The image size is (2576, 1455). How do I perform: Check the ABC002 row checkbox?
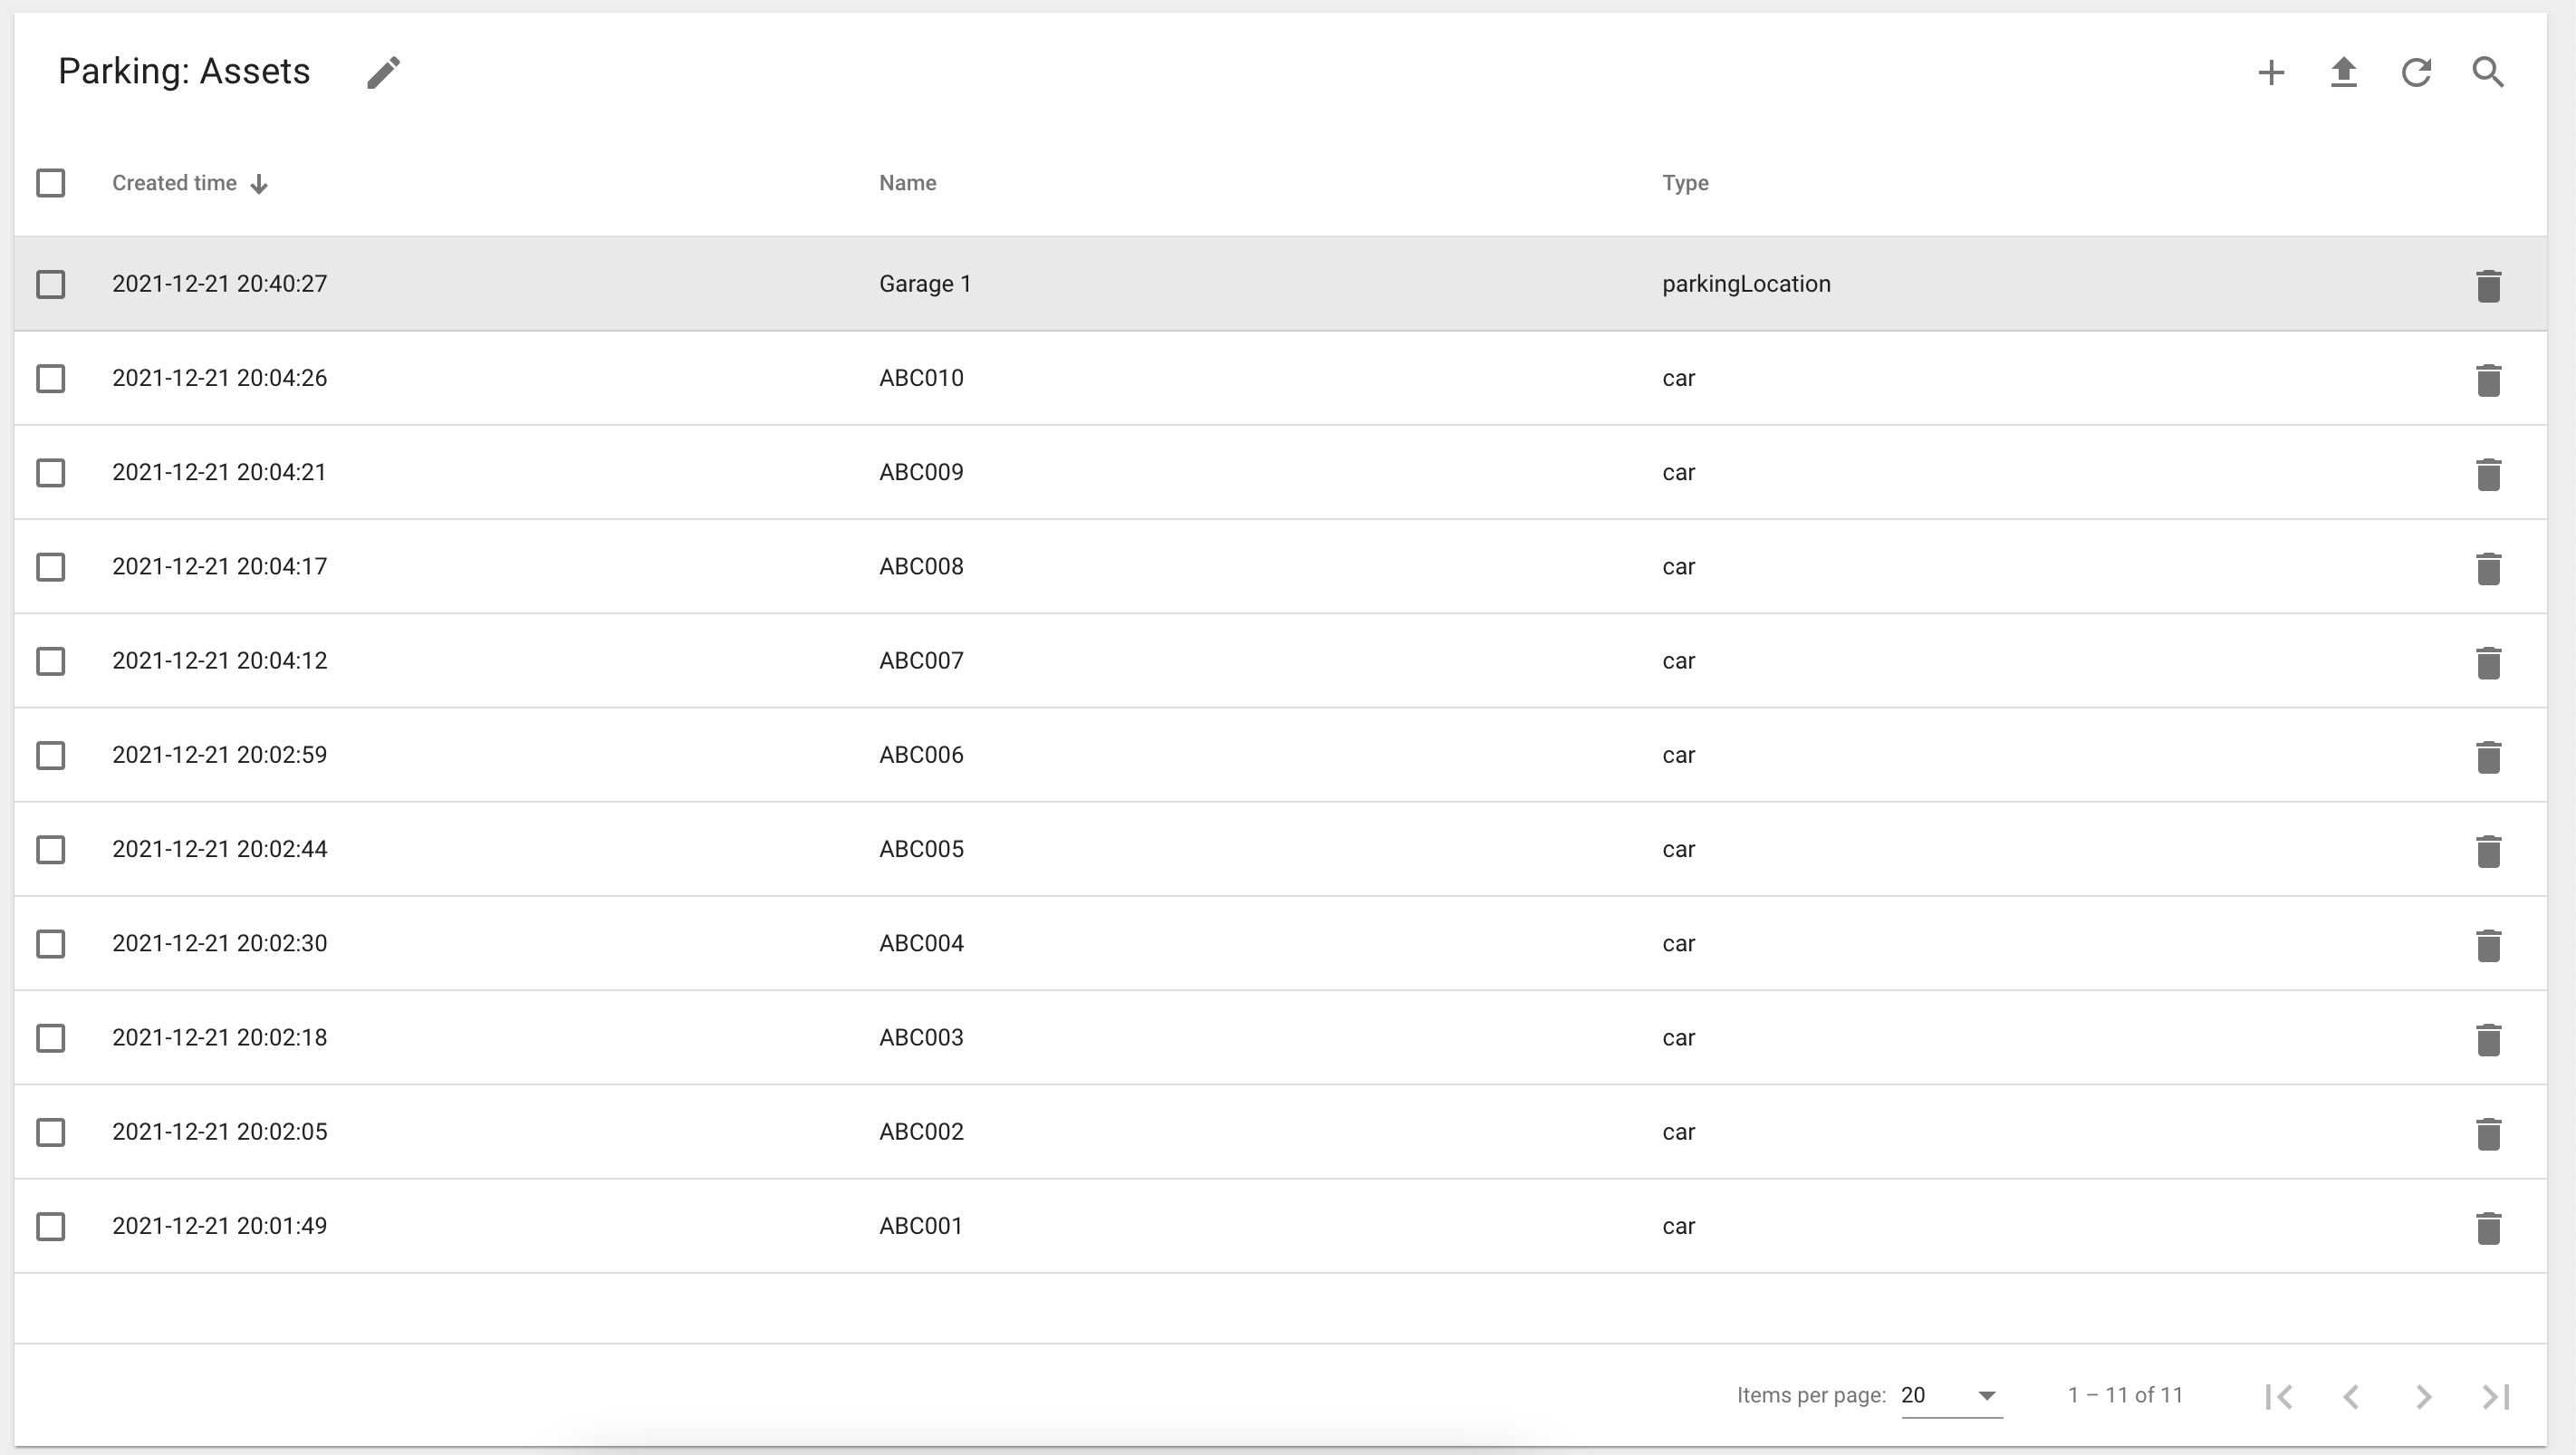coord(51,1132)
